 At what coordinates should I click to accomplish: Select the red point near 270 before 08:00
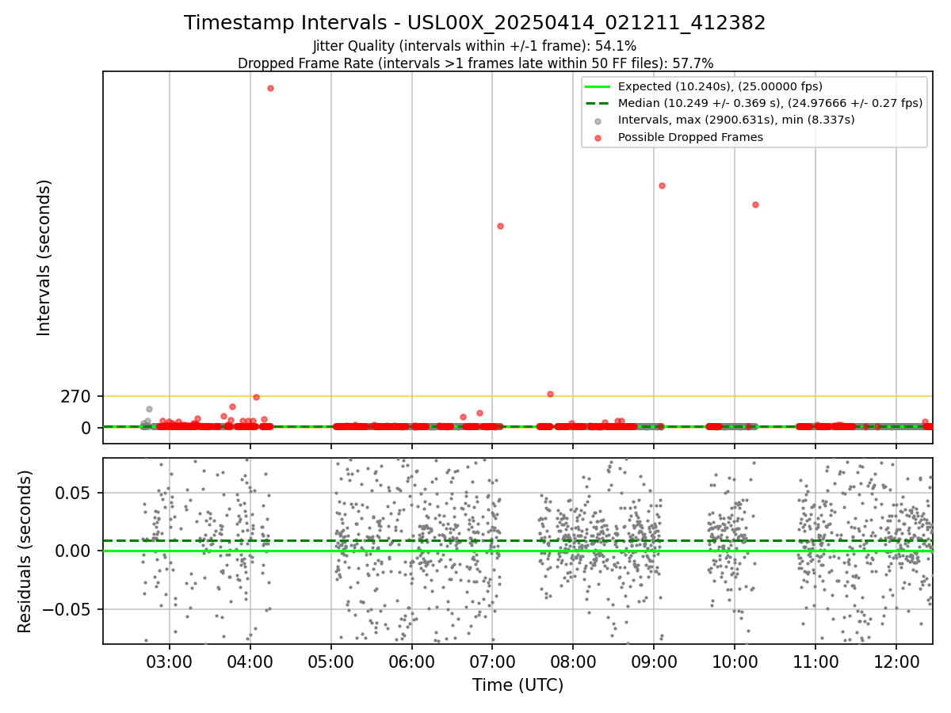[x=550, y=394]
